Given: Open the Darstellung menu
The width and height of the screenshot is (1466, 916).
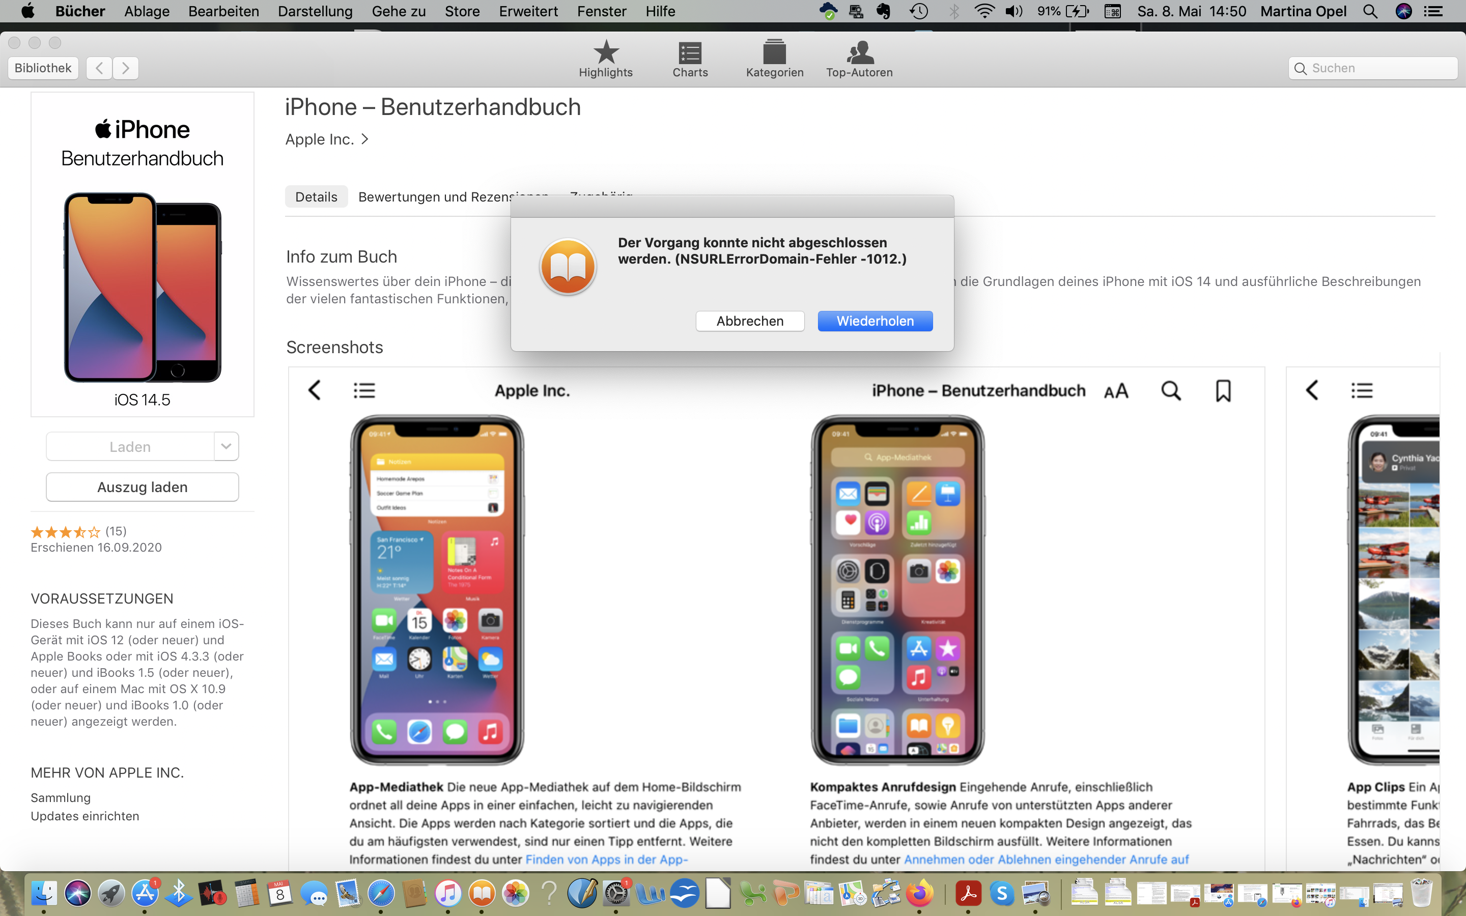Looking at the screenshot, I should pos(315,12).
